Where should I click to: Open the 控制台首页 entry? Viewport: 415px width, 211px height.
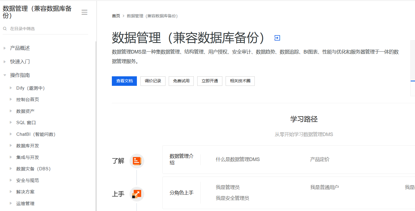tap(27, 99)
